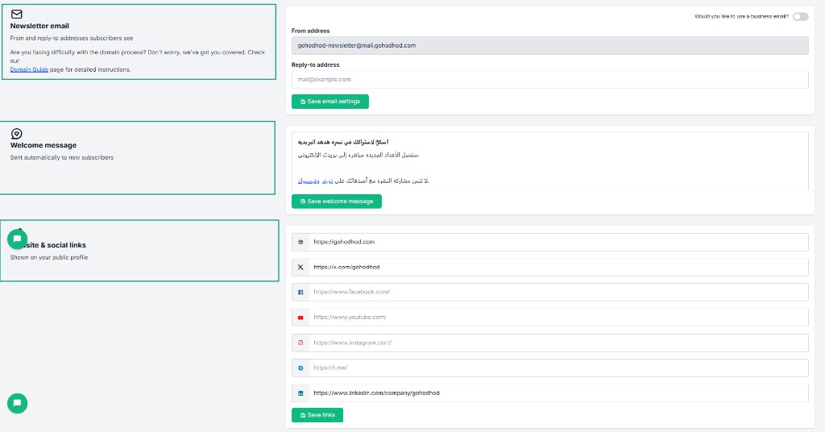Click 'From and reply-to addresses subscribers see' text
825x432 pixels.
[x=72, y=38]
